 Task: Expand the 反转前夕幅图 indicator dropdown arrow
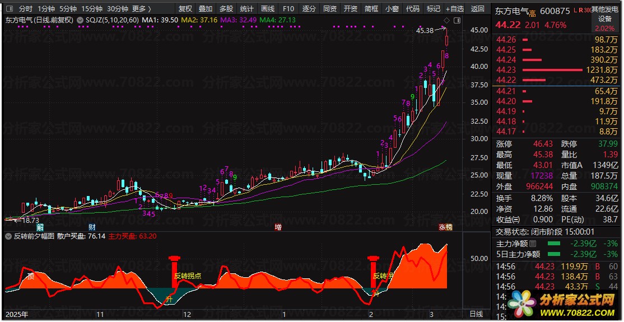click(8, 236)
